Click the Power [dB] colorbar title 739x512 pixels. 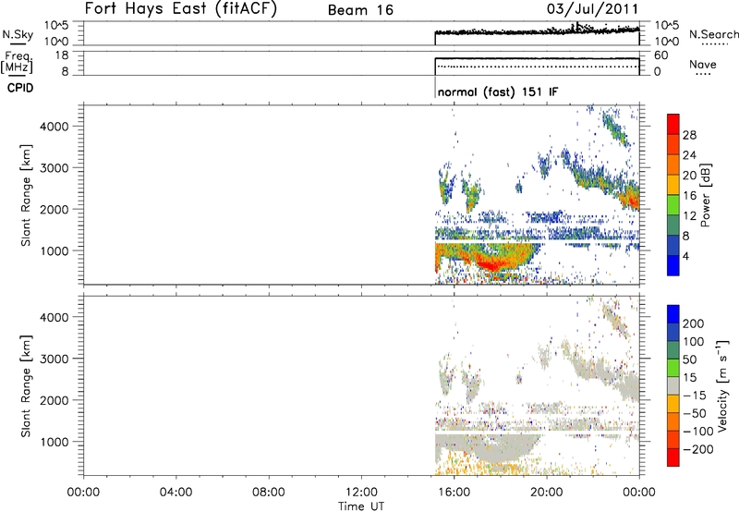coord(705,195)
